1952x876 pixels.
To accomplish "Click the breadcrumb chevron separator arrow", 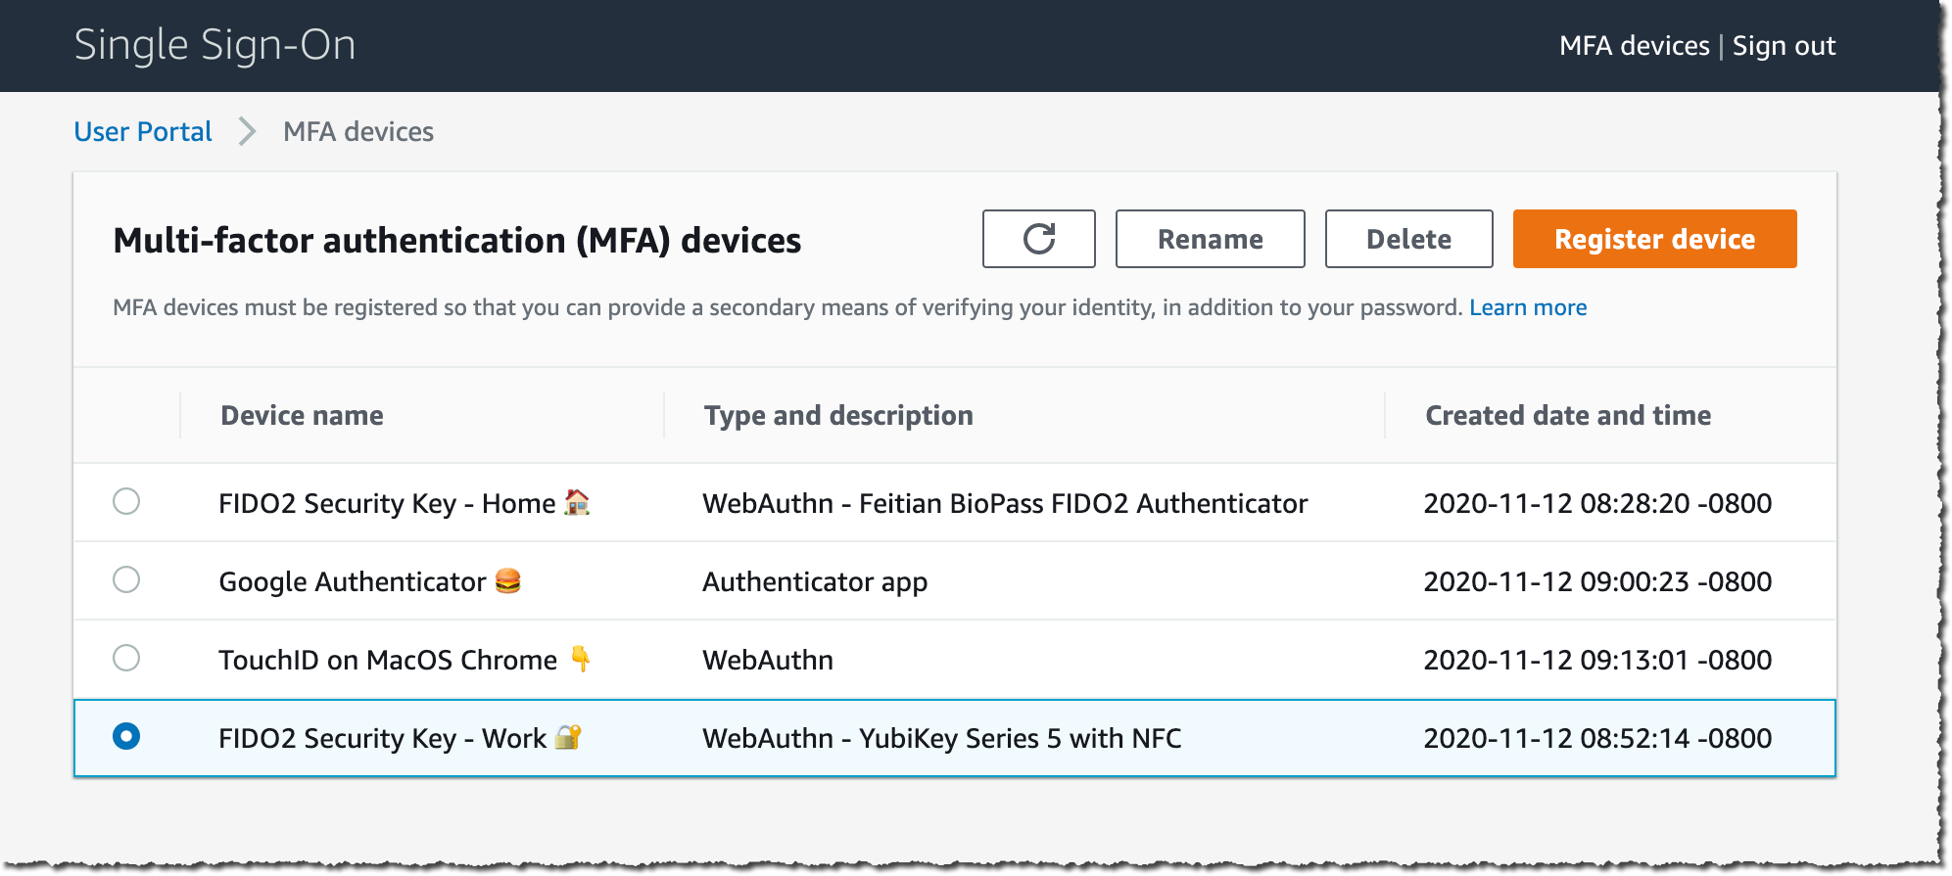I will click(248, 131).
